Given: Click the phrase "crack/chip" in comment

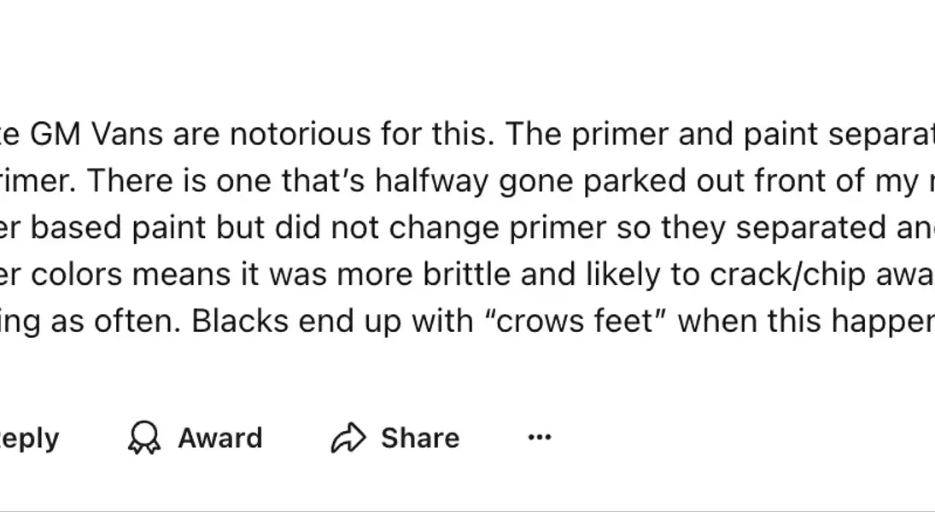Looking at the screenshot, I should [x=788, y=276].
